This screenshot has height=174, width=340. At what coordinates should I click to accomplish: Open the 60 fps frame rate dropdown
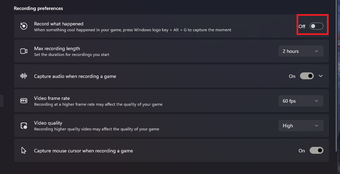[301, 101]
